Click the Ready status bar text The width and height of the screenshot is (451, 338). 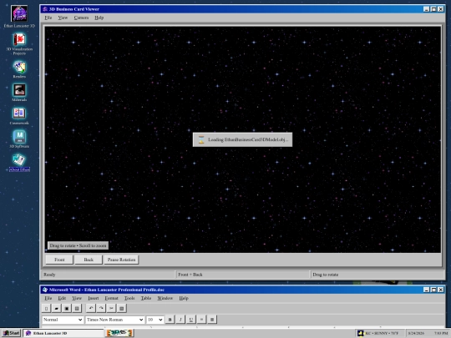point(49,275)
